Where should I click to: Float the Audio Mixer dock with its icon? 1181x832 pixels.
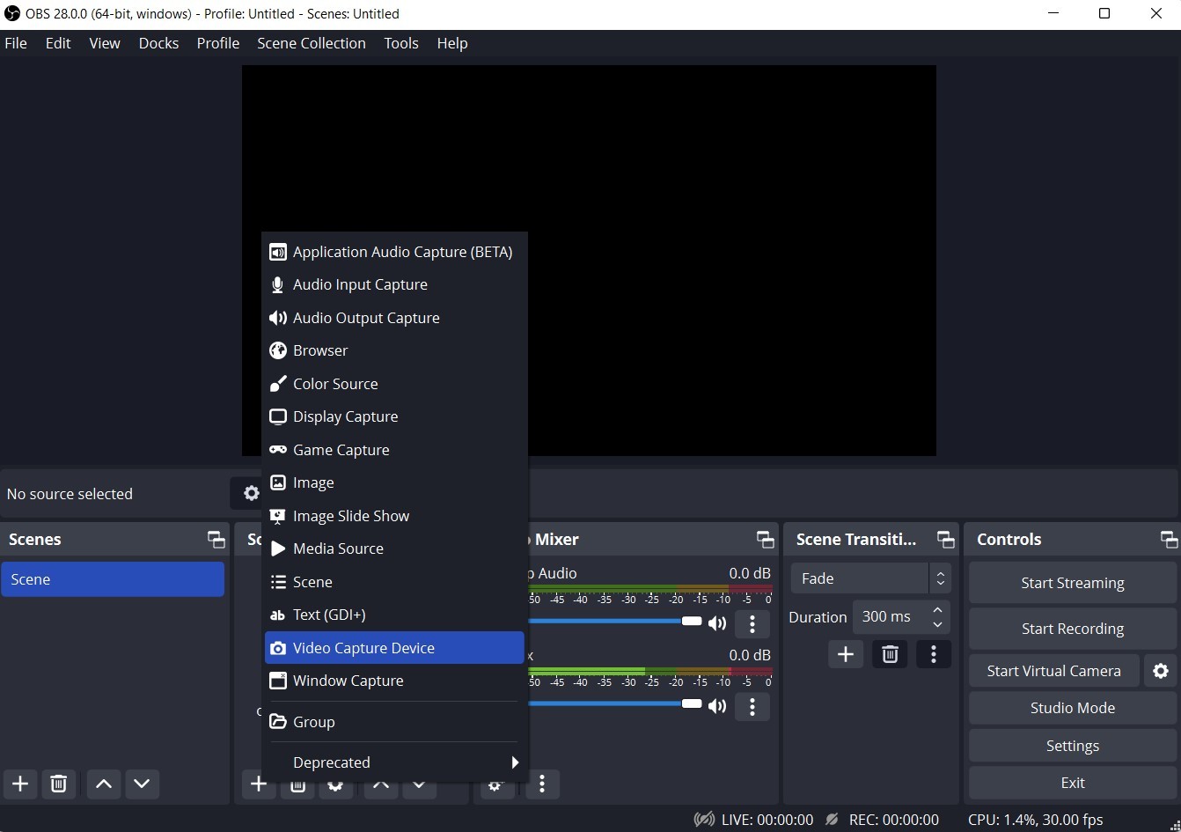pyautogui.click(x=765, y=539)
